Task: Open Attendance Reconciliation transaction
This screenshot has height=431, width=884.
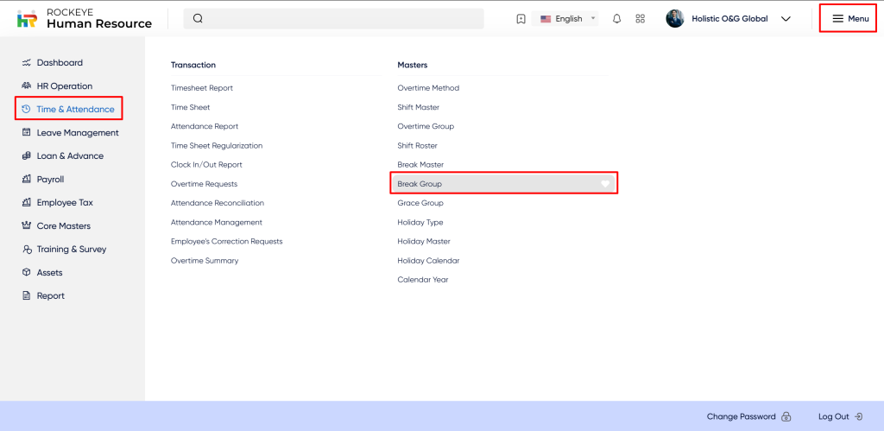Action: point(217,203)
